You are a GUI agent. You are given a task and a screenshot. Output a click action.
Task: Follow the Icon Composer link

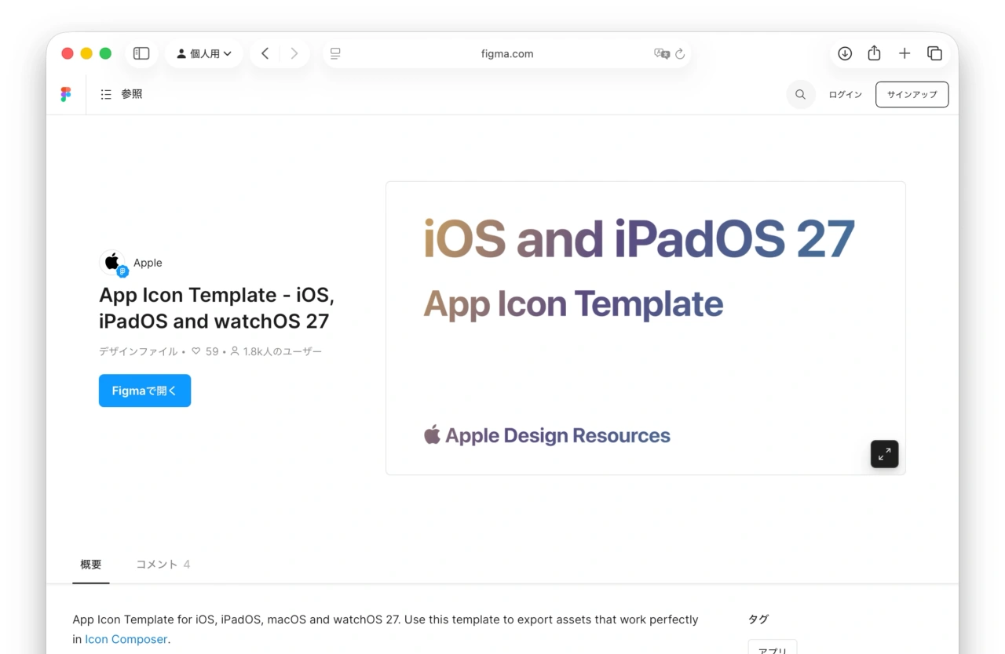click(x=126, y=639)
